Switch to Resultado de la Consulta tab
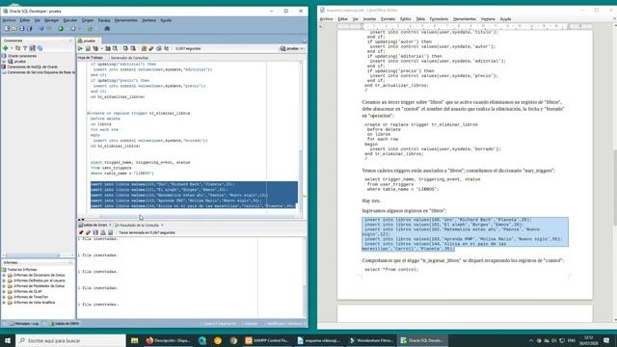Image resolution: width=617 pixels, height=347 pixels. click(x=139, y=225)
